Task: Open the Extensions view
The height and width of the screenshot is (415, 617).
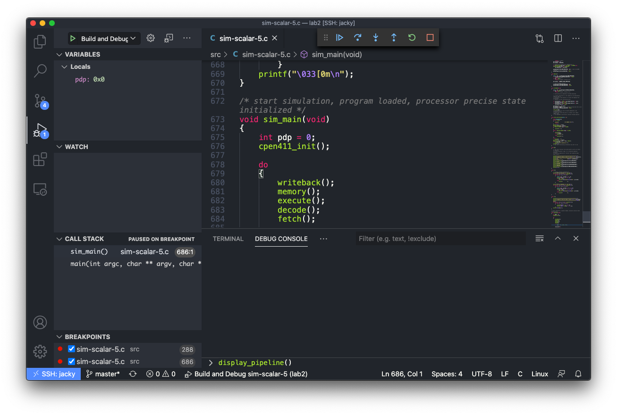Action: tap(40, 159)
